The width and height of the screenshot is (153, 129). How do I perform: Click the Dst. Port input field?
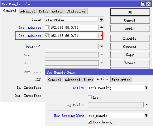coord(72,63)
